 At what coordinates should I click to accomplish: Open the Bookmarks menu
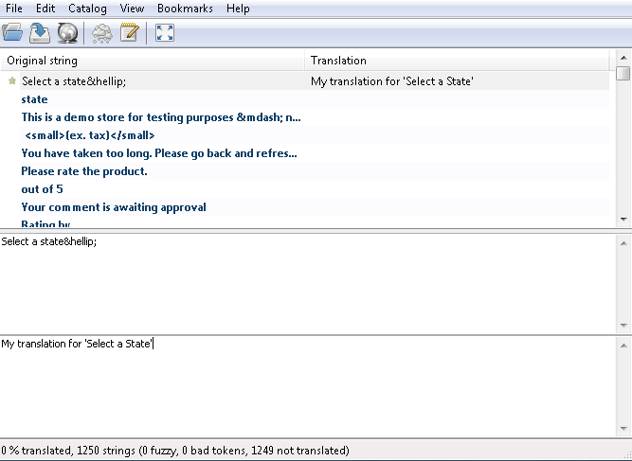(185, 9)
